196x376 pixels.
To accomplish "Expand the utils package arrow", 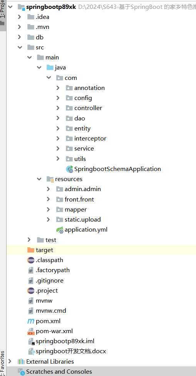I will (x=58, y=159).
